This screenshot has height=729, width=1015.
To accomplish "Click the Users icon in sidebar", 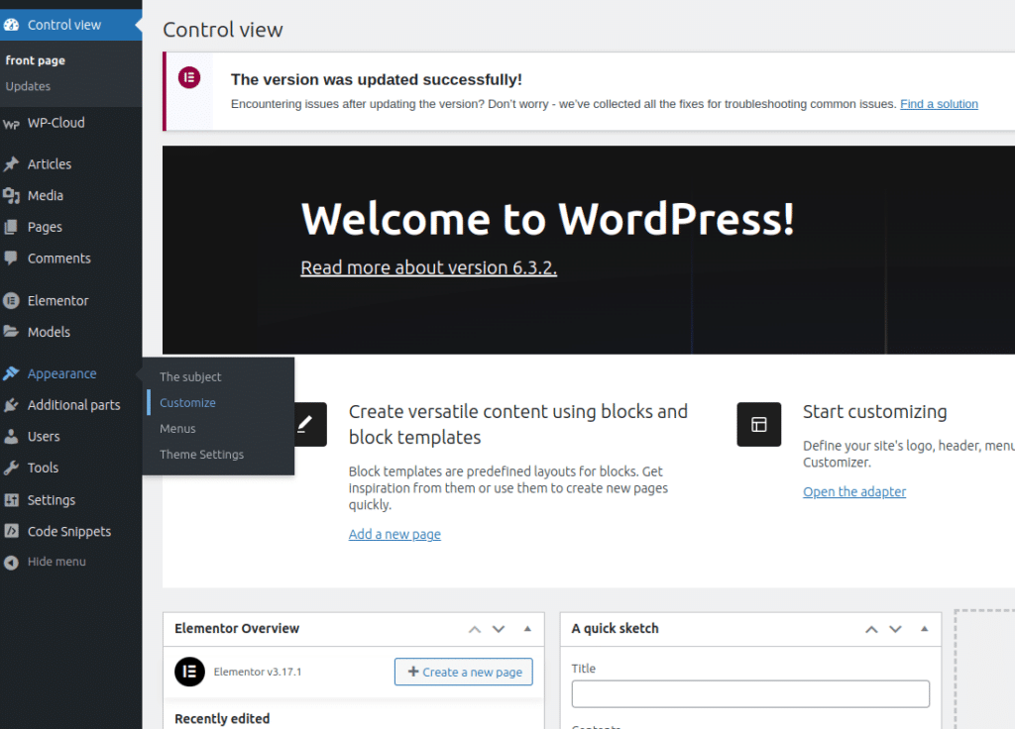I will pyautogui.click(x=11, y=437).
